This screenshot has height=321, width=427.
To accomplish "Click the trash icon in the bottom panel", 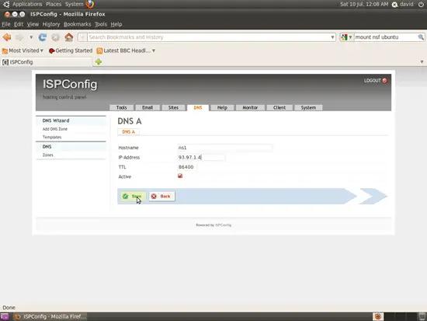I will point(422,316).
